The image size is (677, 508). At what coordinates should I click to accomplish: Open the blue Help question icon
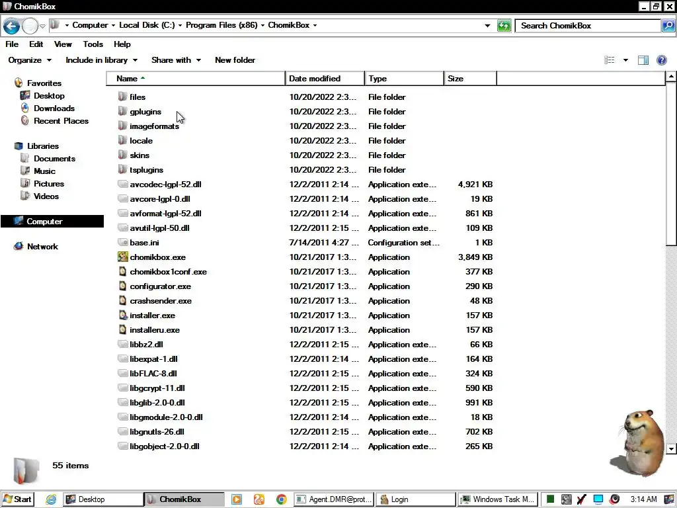661,60
